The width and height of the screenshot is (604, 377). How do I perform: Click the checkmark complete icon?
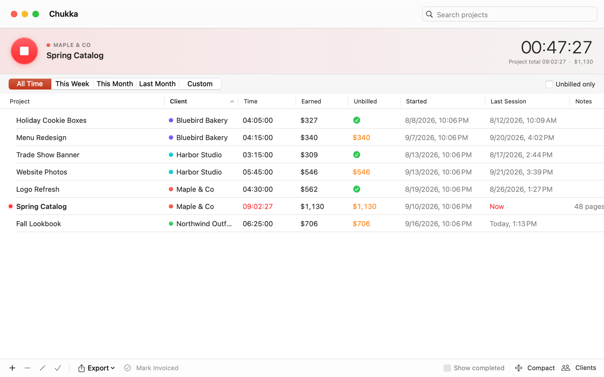(58, 368)
